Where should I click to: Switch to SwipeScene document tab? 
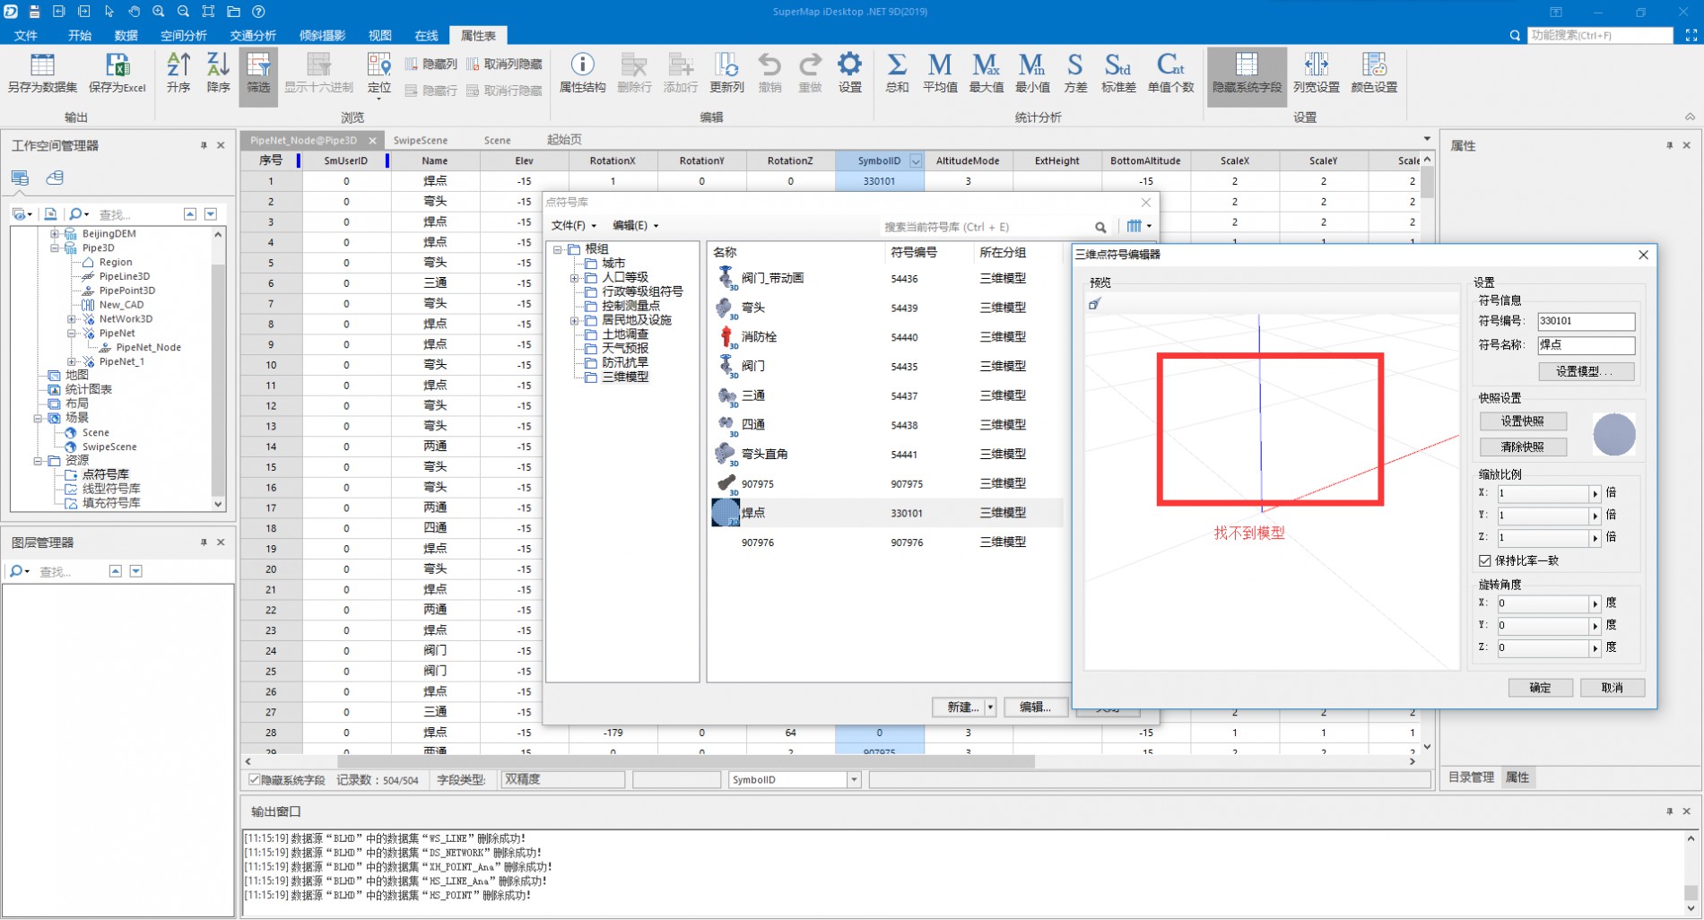421,141
